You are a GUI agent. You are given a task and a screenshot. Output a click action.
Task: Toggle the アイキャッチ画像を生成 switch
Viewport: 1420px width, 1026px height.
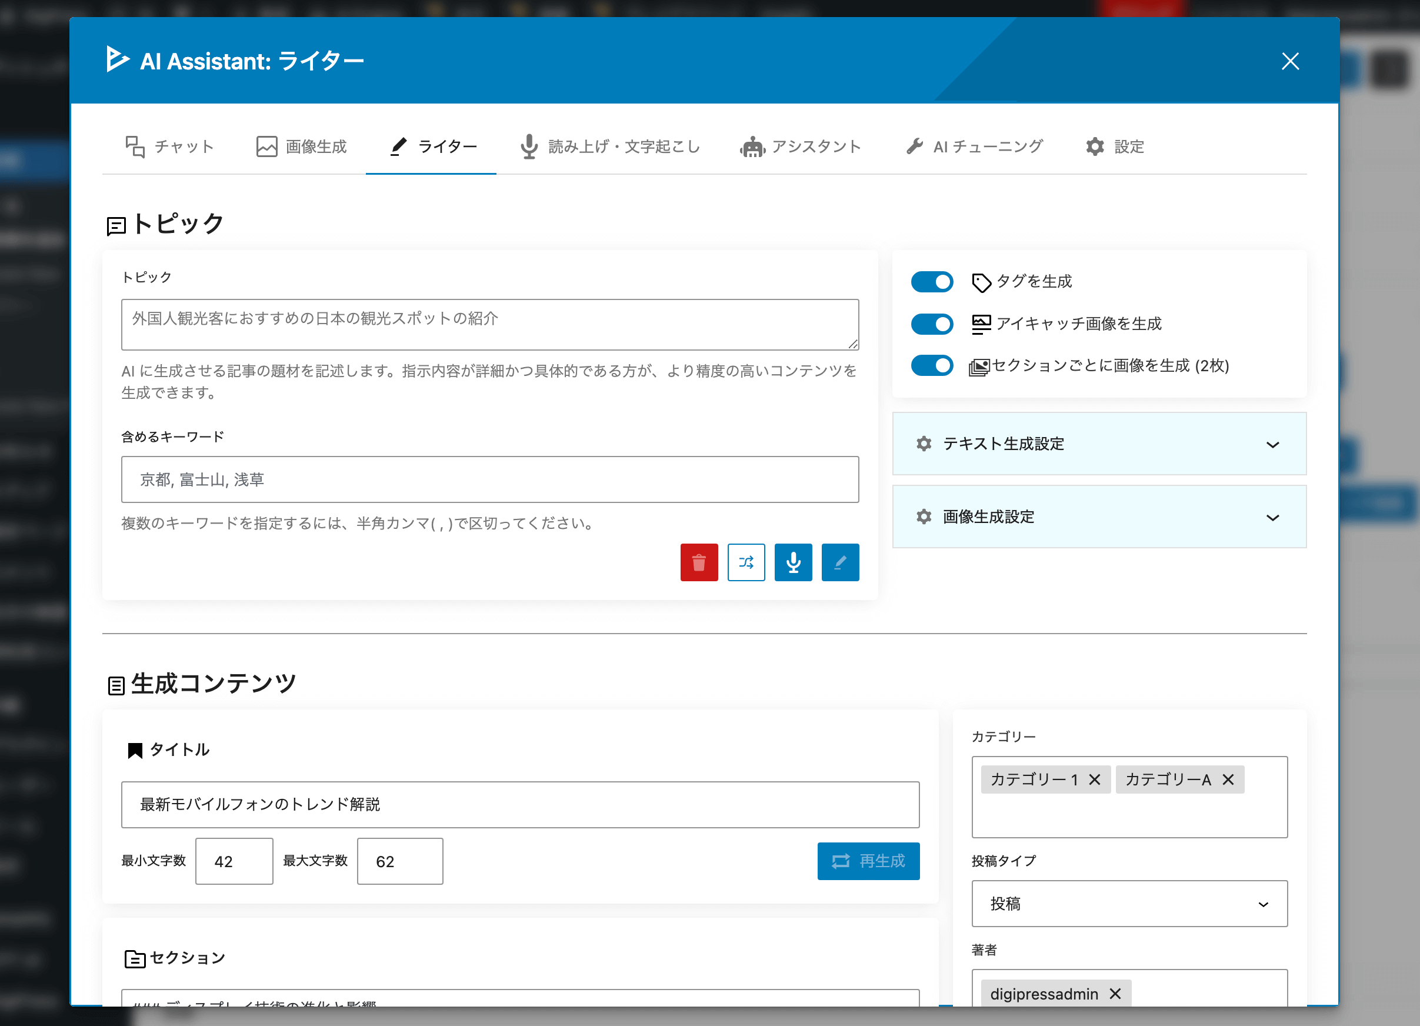(932, 324)
